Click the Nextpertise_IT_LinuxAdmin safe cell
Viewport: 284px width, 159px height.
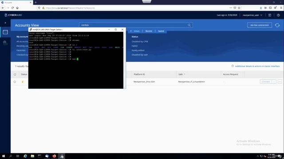tap(191, 82)
